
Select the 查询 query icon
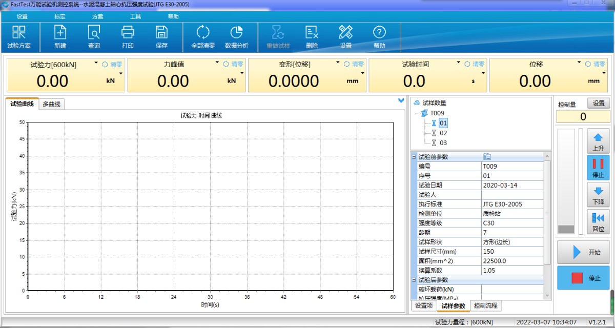(x=93, y=37)
